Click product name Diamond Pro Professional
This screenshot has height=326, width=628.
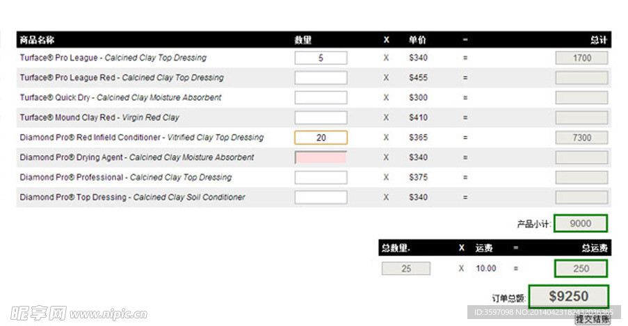coord(126,177)
